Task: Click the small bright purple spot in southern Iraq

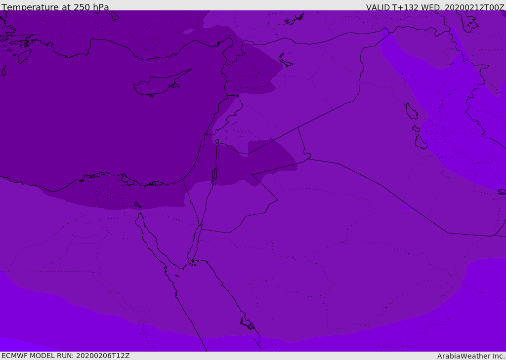Action: click(405, 208)
